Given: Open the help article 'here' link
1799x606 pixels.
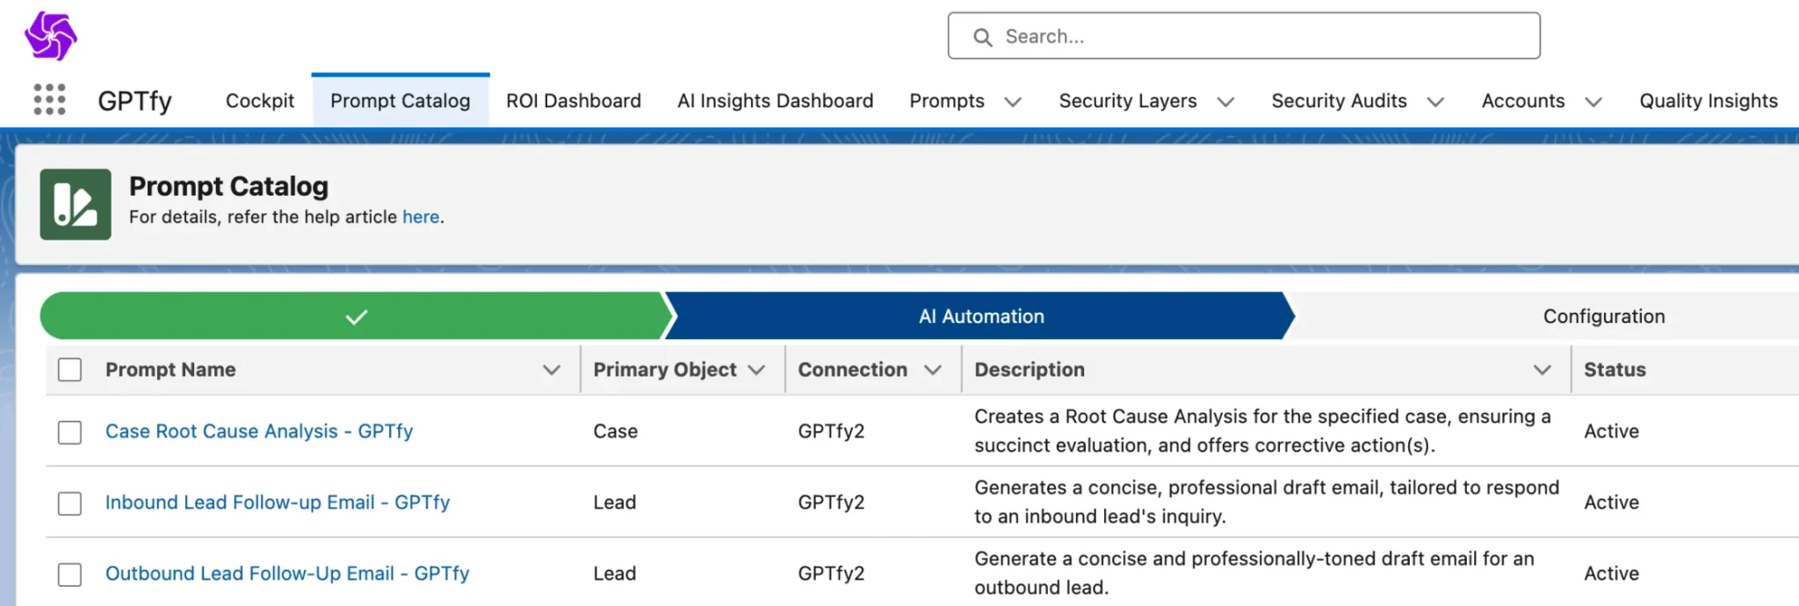Looking at the screenshot, I should tap(421, 217).
